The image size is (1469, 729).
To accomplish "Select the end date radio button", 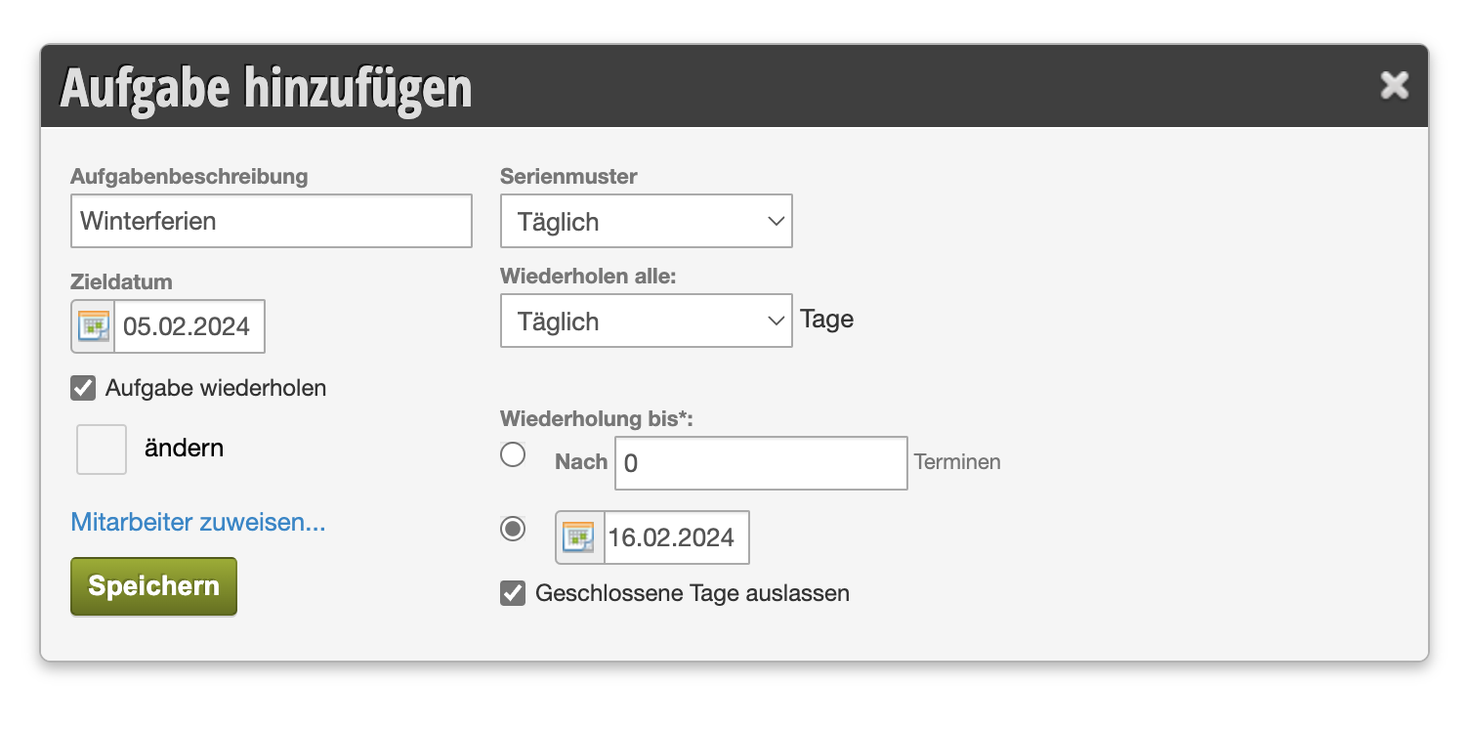I will click(513, 529).
